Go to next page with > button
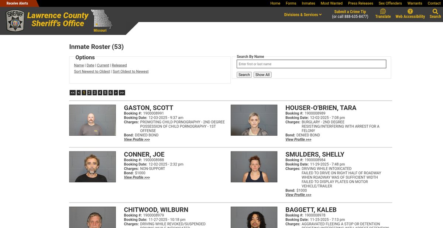Image resolution: width=443 pixels, height=228 pixels. [116, 93]
